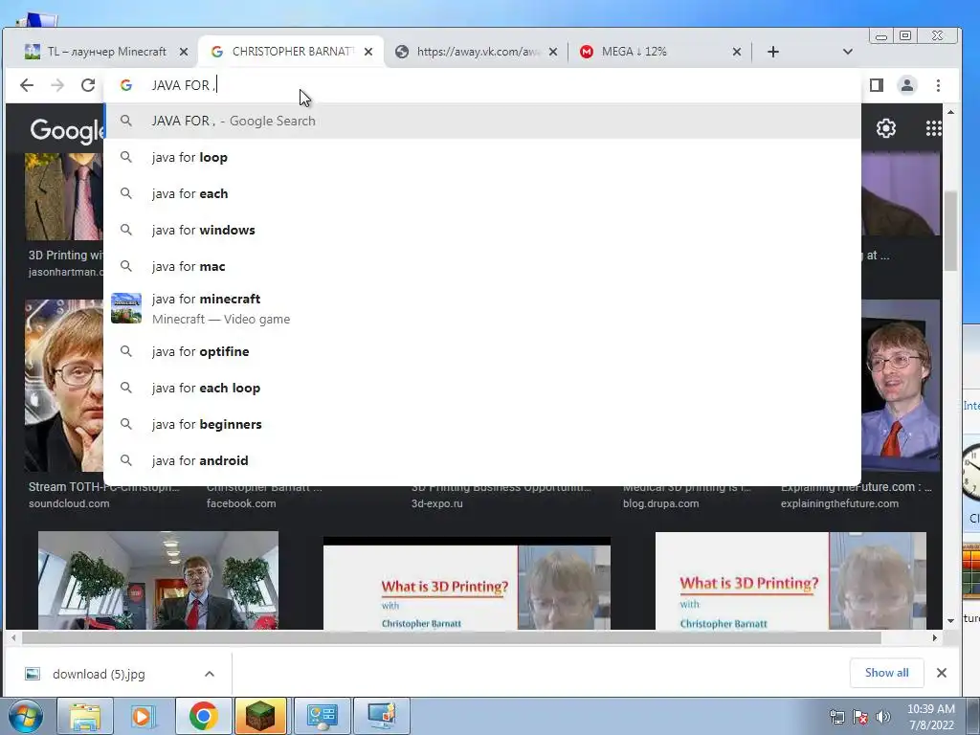Viewport: 980px width, 735px height.
Task: Open the middle 'What is 3D Printing?' thumbnail
Action: pyautogui.click(x=467, y=583)
